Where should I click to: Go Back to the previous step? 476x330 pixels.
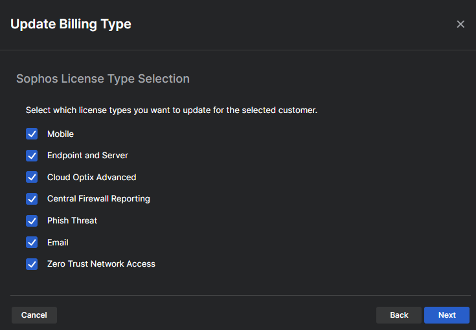(x=399, y=315)
